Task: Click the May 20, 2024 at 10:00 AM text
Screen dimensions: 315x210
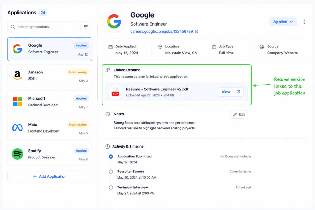Action: (137, 177)
